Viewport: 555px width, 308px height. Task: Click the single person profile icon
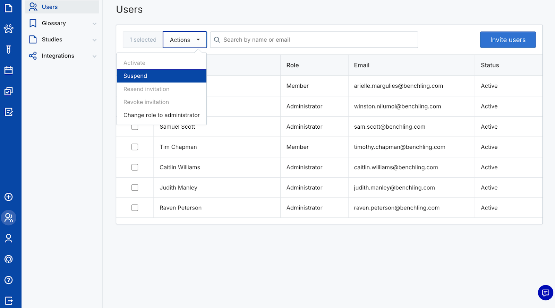click(x=9, y=238)
